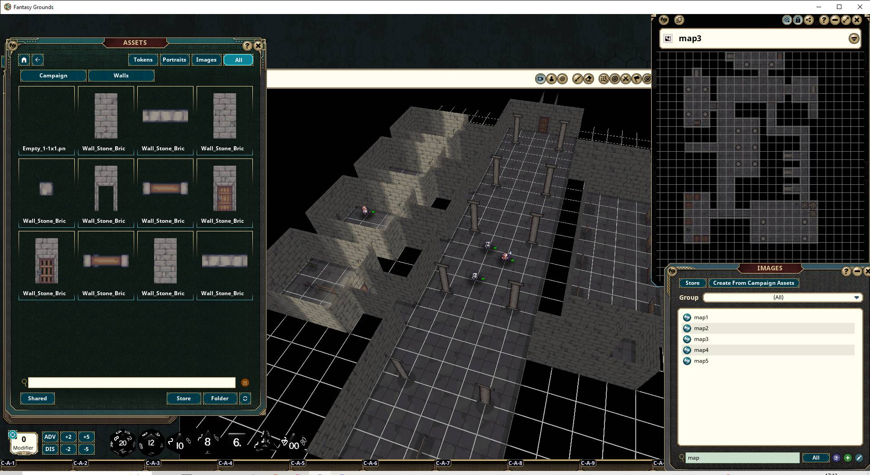Toggle the orange grid view icon near Assets search

(x=245, y=383)
